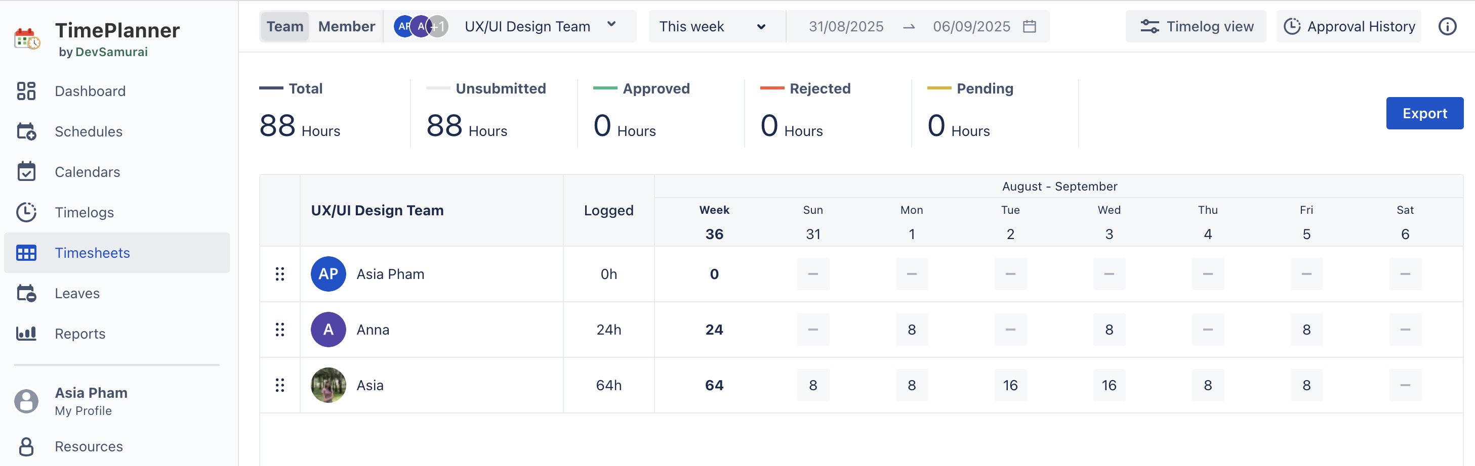Click the info icon at top right

coord(1447,26)
